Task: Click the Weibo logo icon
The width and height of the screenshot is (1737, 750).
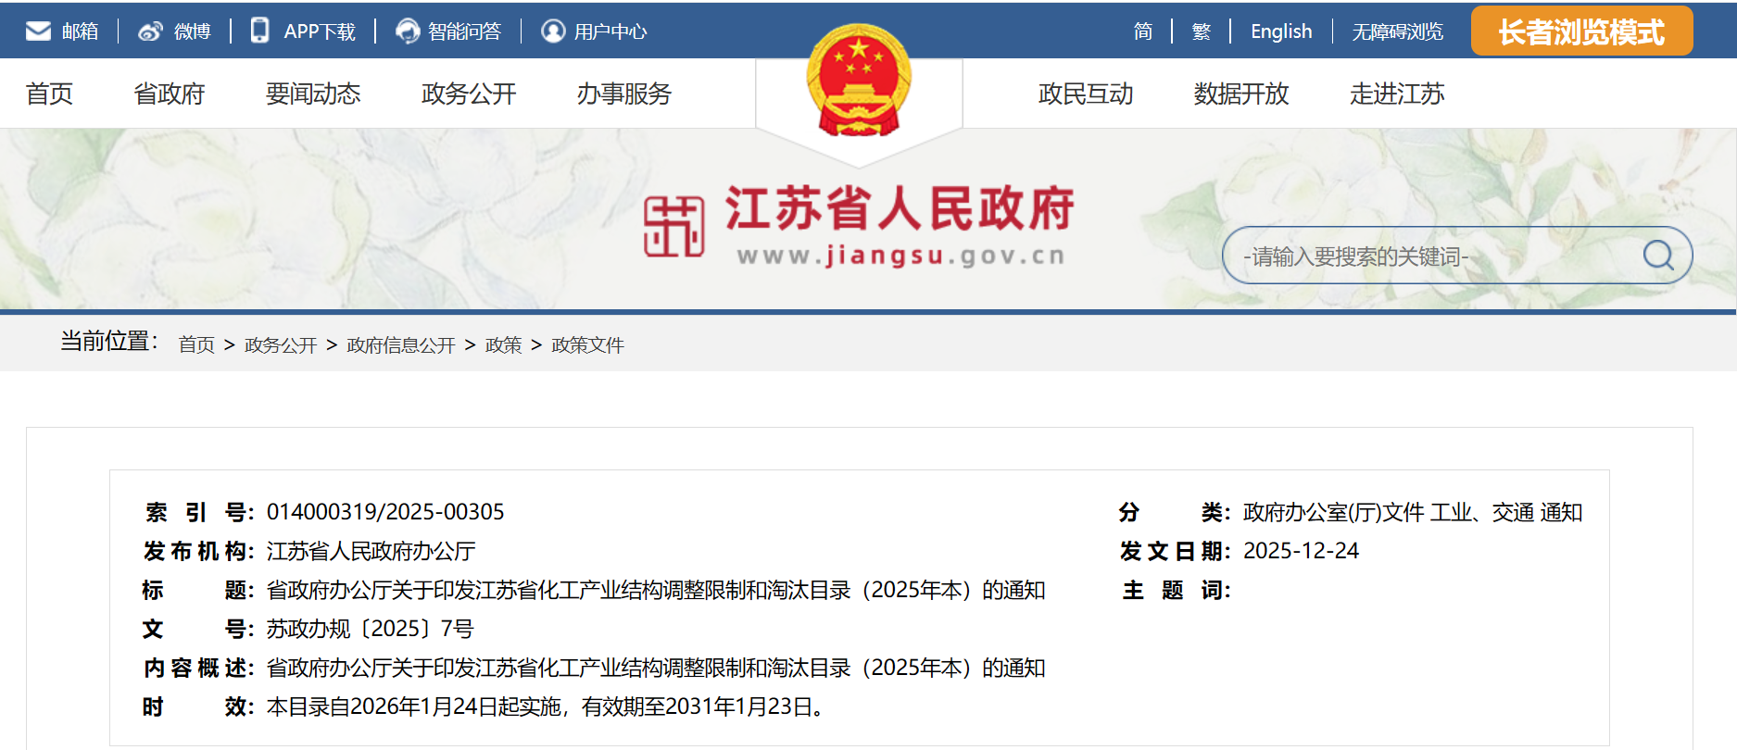Action: point(150,31)
